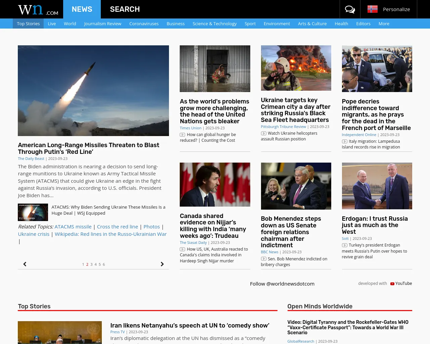Jump to carousel page 4

(95, 265)
